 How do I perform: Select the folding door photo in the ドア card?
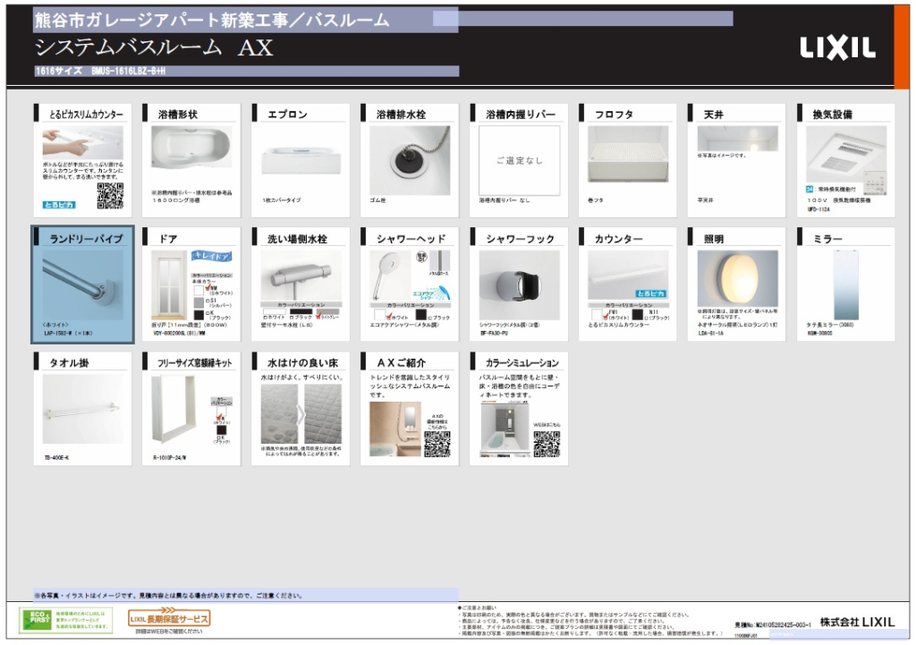click(x=170, y=284)
